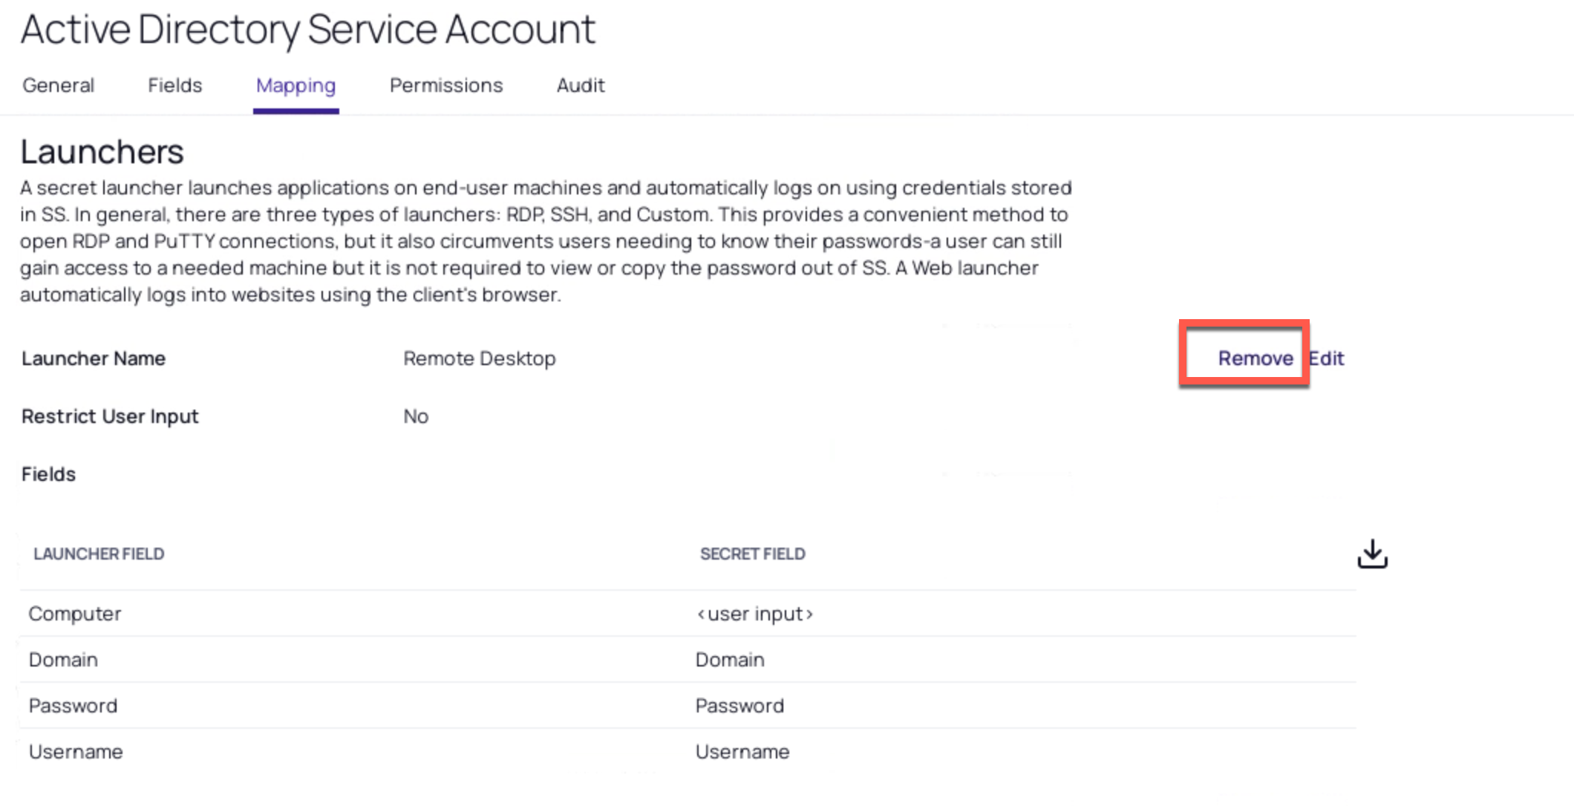Screen dimensions: 1574x806
Task: Go to the Permissions tab
Action: point(446,85)
